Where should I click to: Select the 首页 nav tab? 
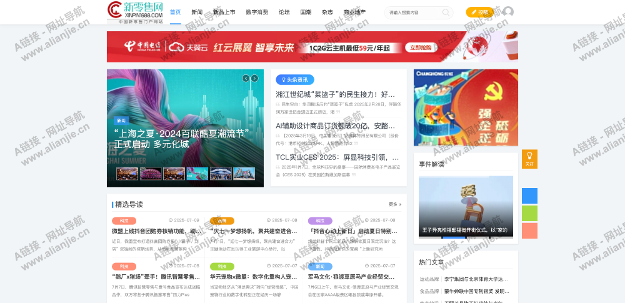pyautogui.click(x=176, y=12)
